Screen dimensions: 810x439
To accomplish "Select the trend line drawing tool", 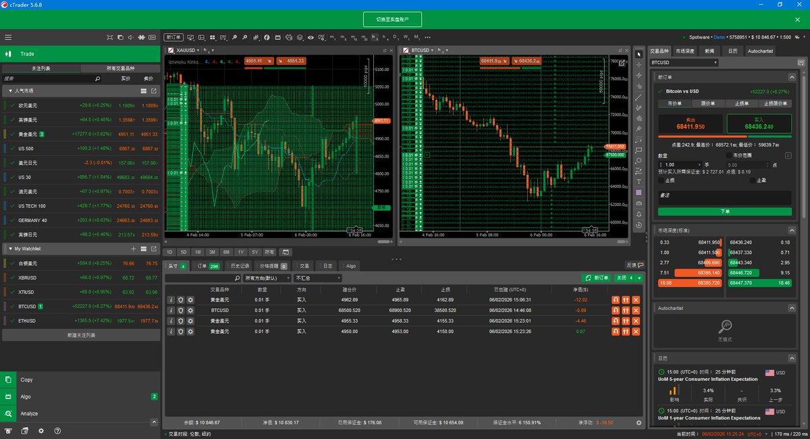I will (639, 97).
